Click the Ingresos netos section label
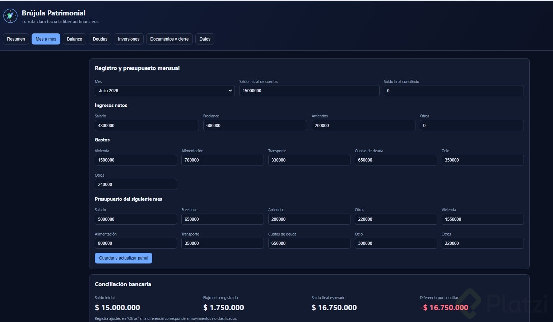This screenshot has height=322, width=553. [x=111, y=106]
